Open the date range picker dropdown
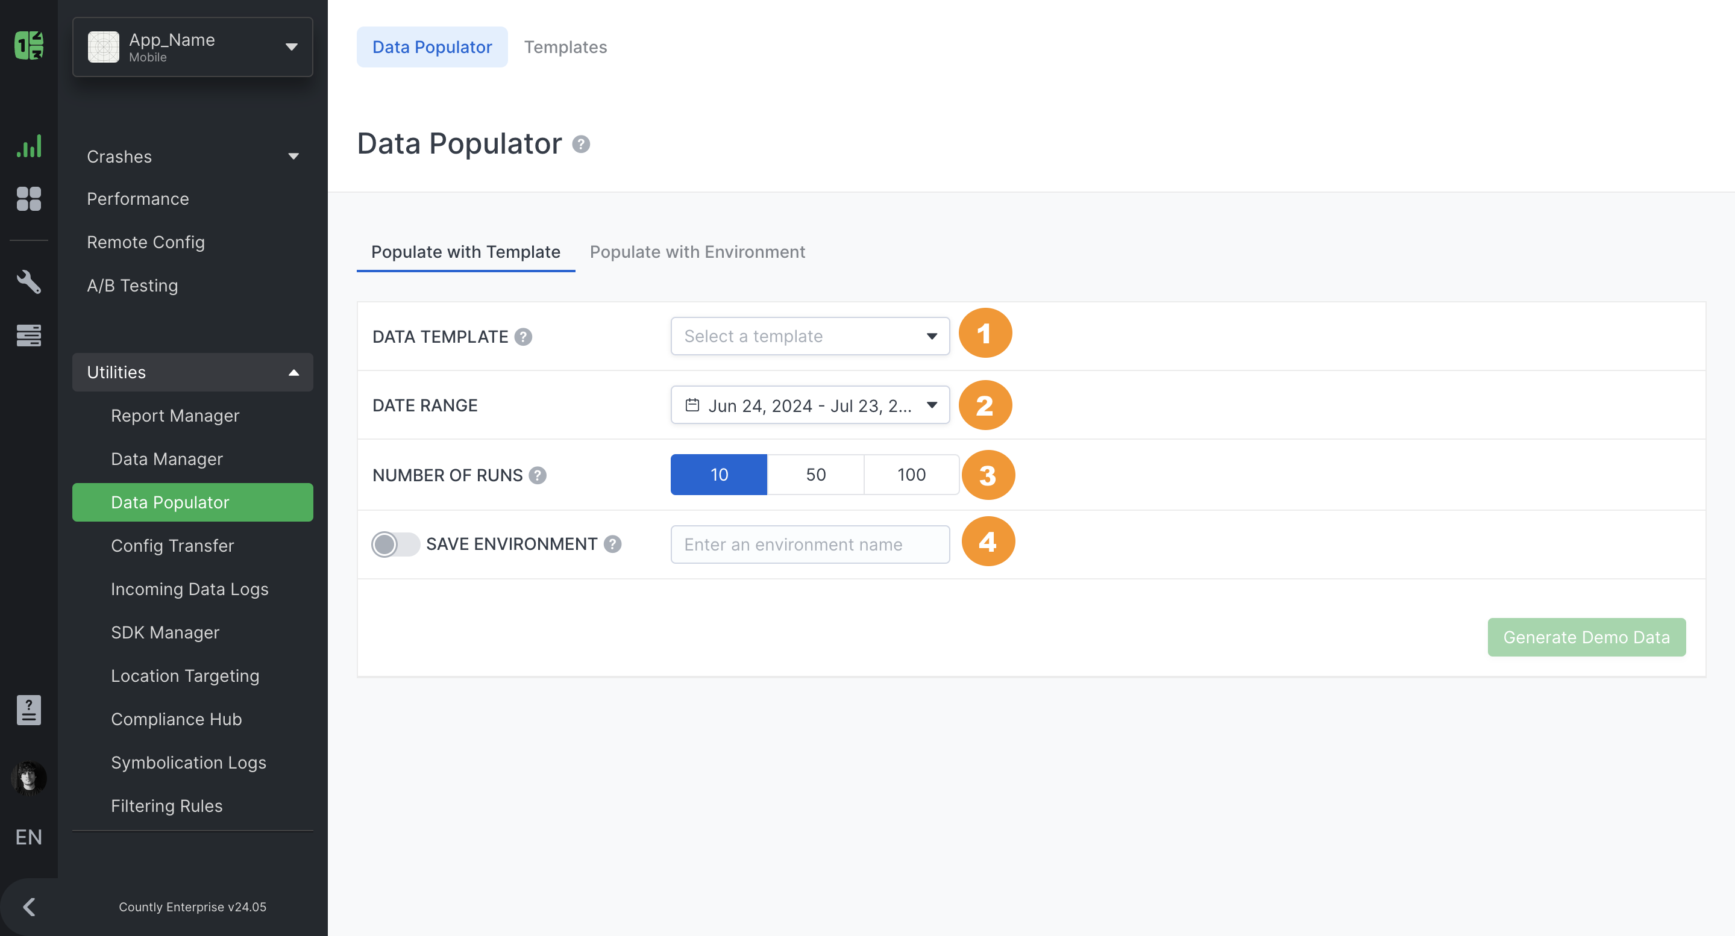1735x936 pixels. point(811,405)
